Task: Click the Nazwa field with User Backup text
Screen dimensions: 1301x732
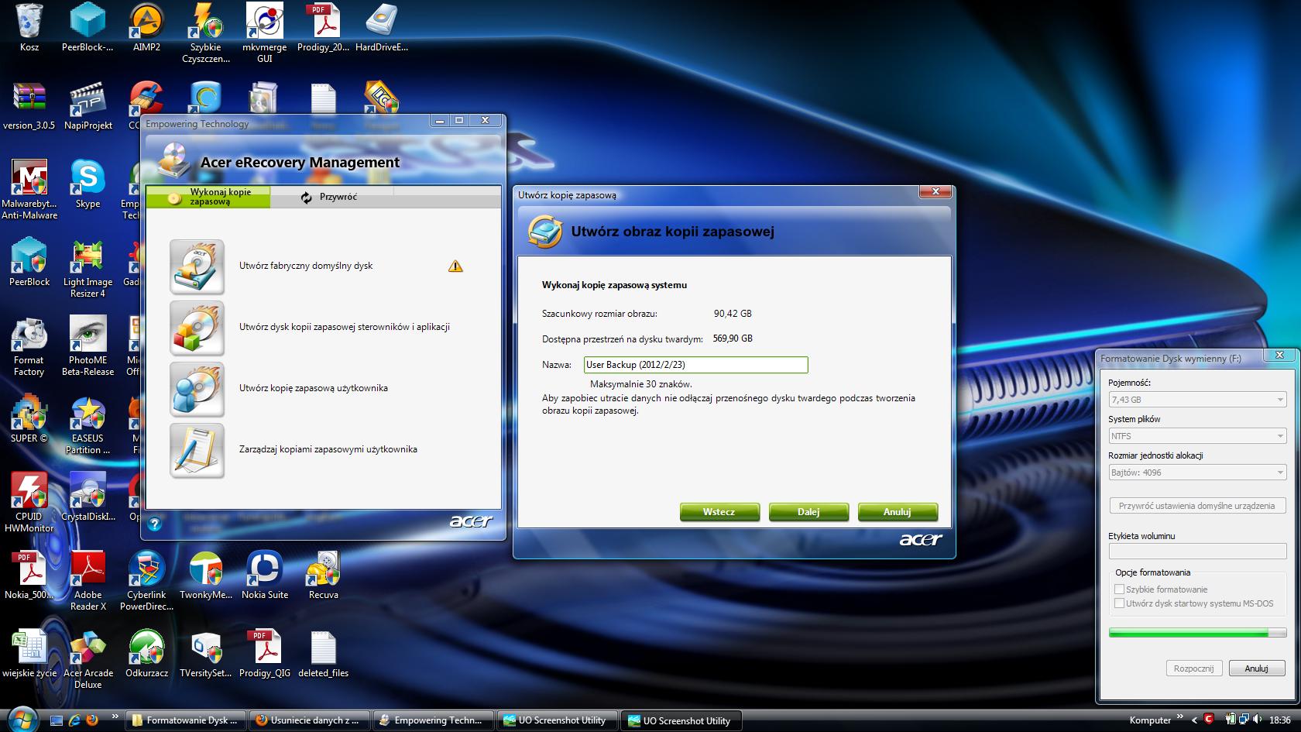Action: click(x=696, y=365)
